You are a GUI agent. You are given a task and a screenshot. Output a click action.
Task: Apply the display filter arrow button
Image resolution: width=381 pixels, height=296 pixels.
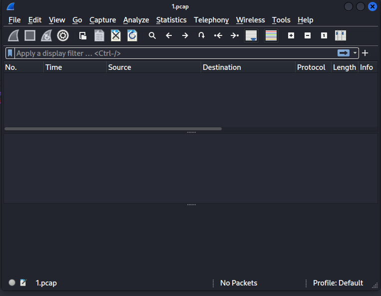click(344, 53)
